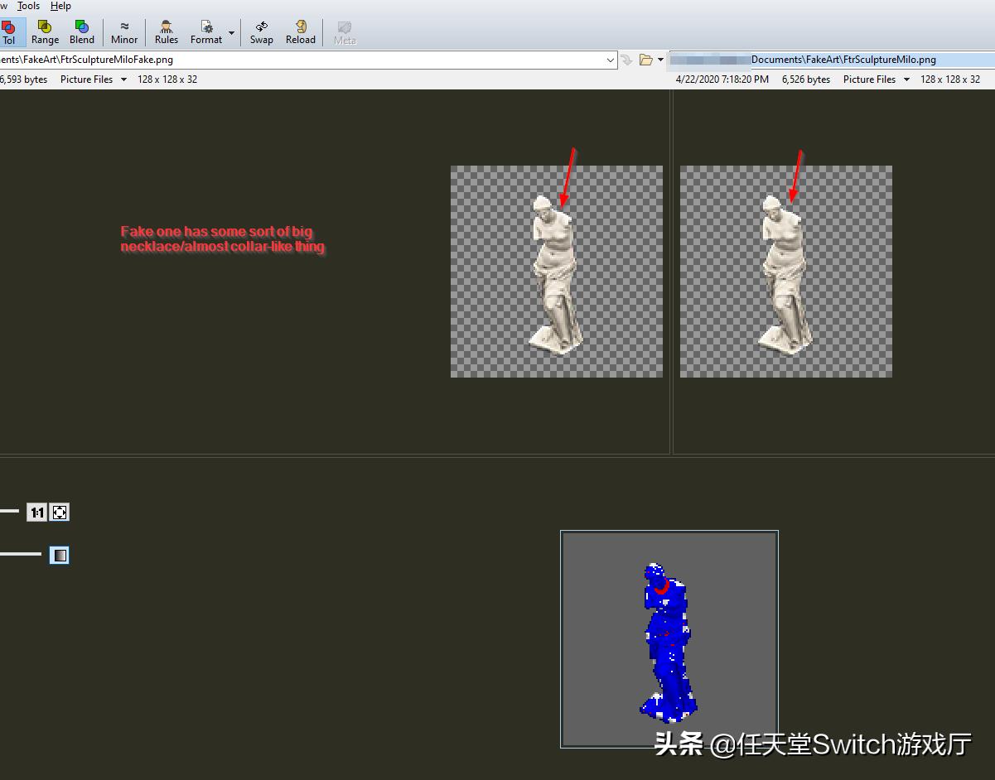Screen dimensions: 995x780
Task: Open the Help menu
Action: pos(60,6)
